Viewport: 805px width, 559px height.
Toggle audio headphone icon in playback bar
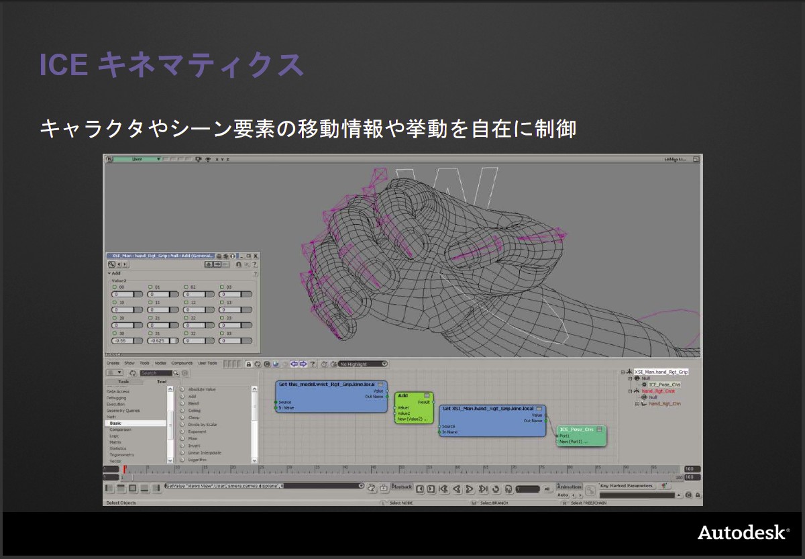tap(508, 489)
